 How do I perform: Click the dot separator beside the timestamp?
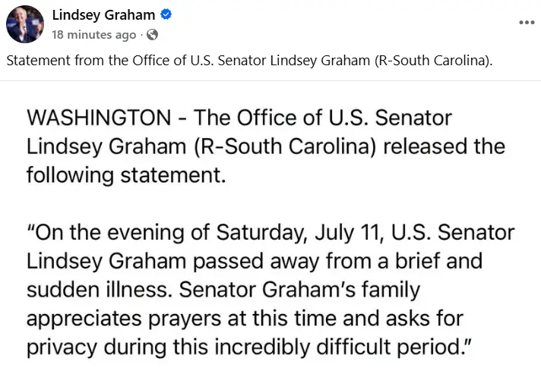click(x=141, y=35)
